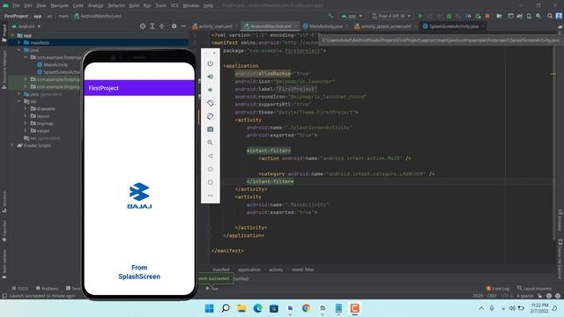Open the Run tool window button
The height and width of the screenshot is (317, 564).
click(x=212, y=289)
